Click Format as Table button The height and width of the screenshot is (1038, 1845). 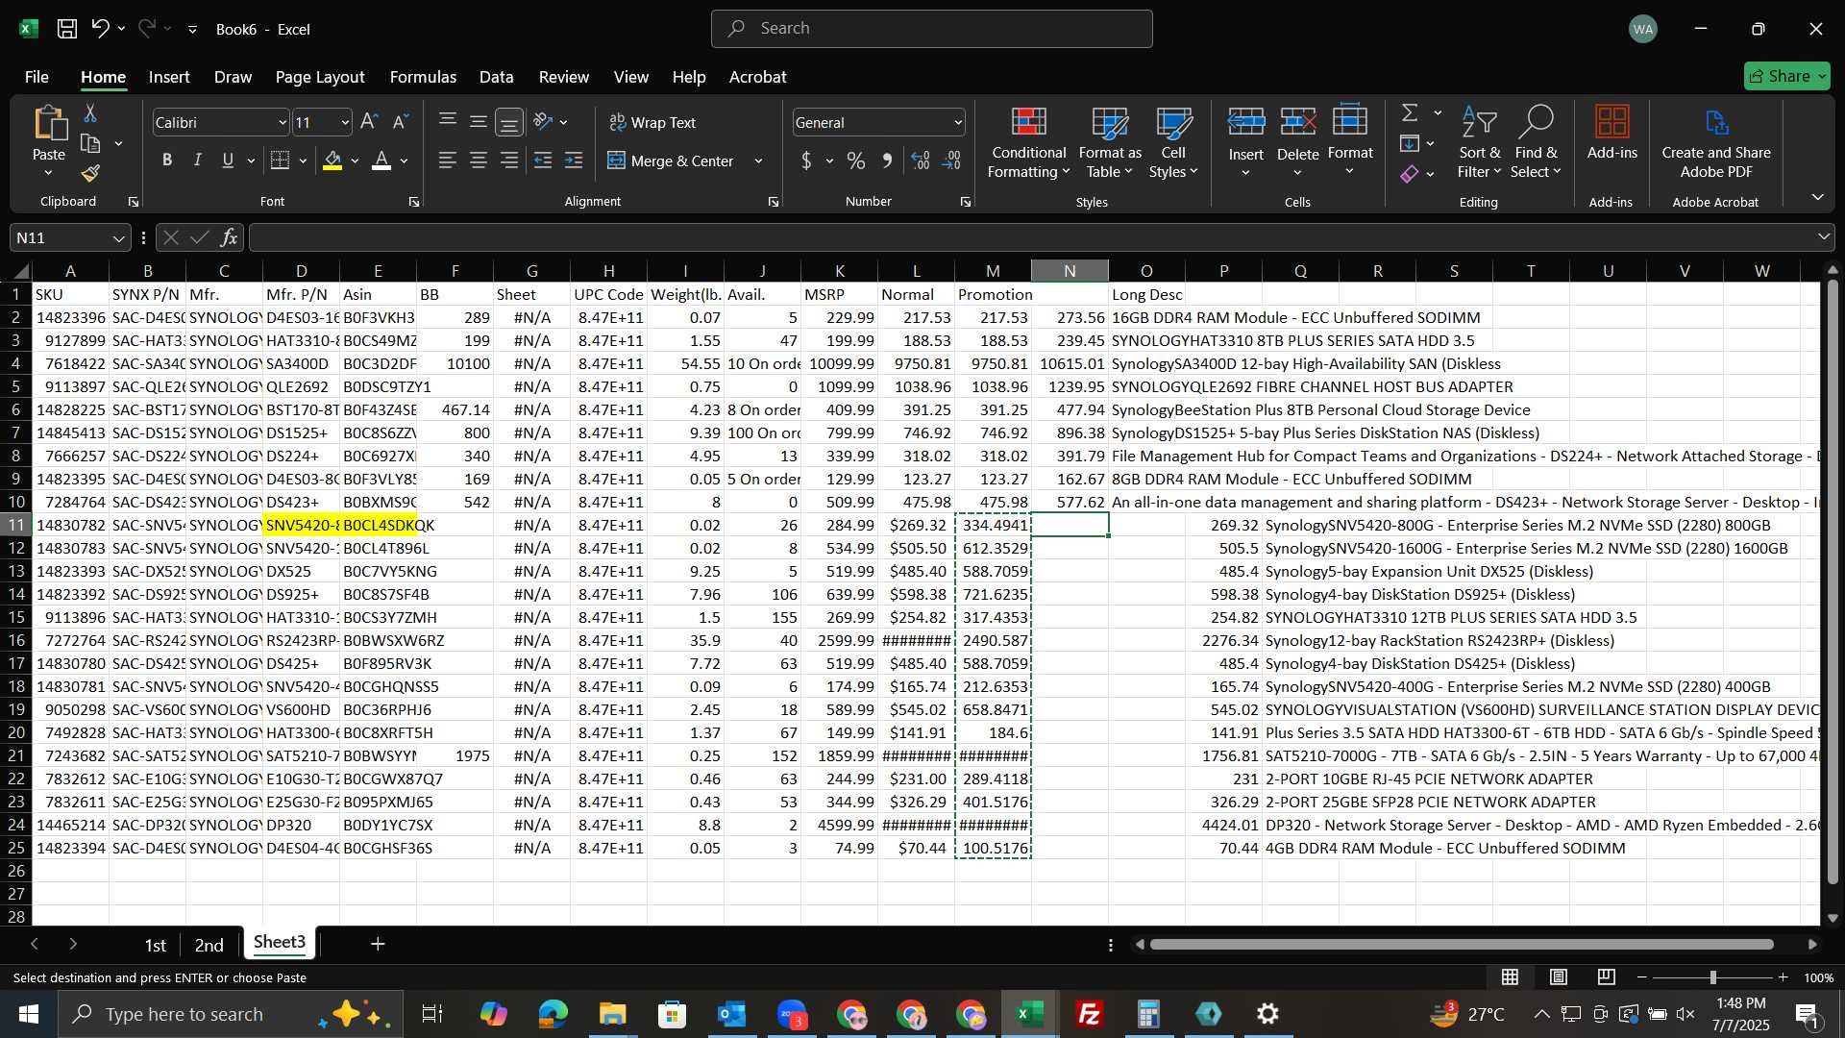(1110, 142)
